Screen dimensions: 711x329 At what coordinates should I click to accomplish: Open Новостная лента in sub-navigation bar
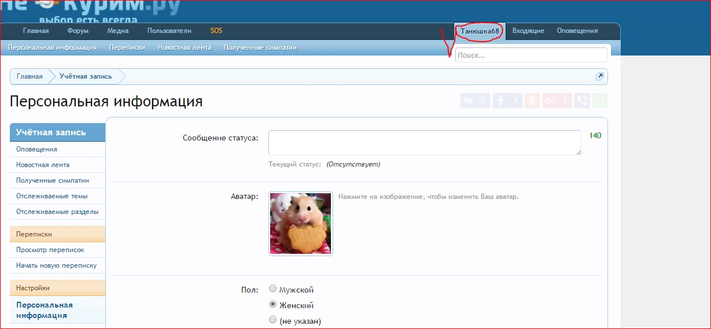coord(185,47)
